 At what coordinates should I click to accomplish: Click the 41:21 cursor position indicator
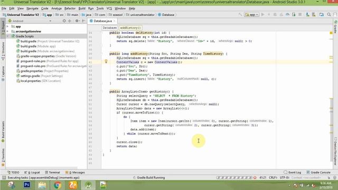(x=263, y=177)
